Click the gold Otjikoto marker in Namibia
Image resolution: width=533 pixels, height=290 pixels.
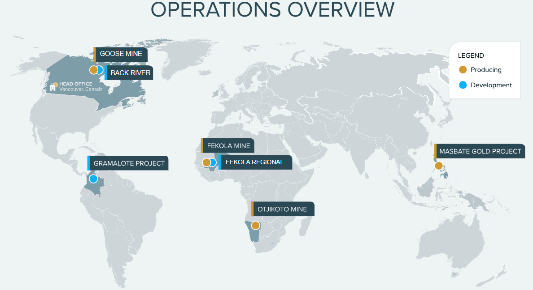point(255,226)
